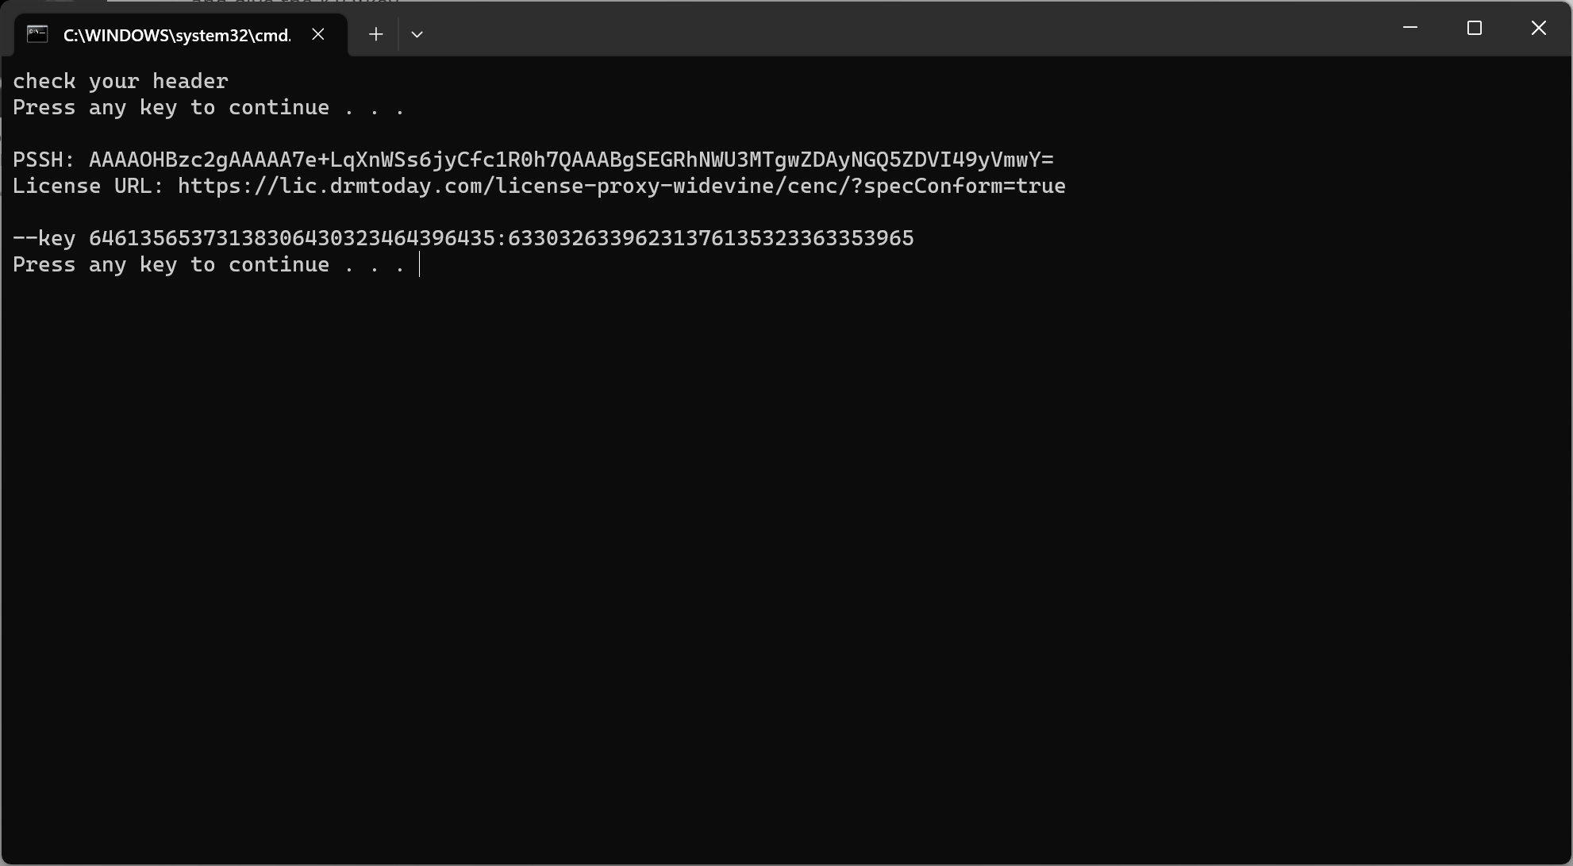Click key ID starting with 6461
Viewport: 1573px width, 866px height.
292,238
